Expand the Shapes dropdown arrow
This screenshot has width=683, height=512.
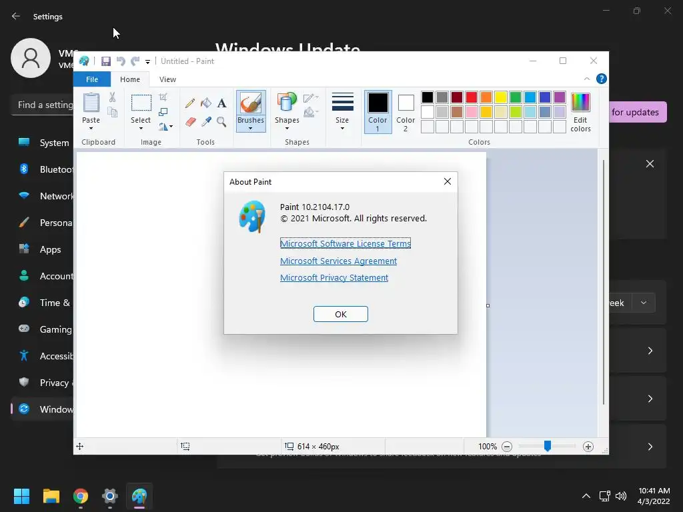pyautogui.click(x=287, y=129)
